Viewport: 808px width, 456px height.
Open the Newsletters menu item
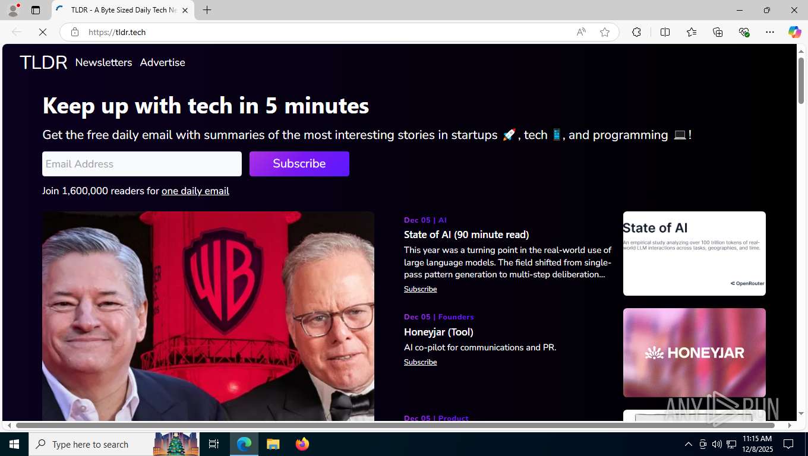pyautogui.click(x=103, y=62)
